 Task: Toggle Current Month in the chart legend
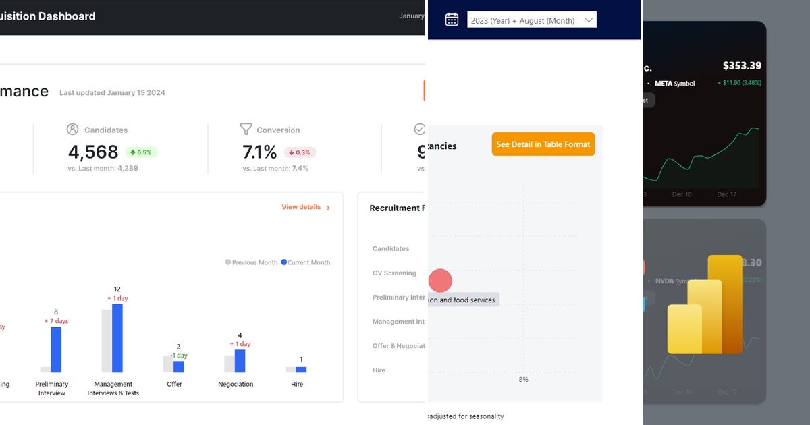point(306,262)
